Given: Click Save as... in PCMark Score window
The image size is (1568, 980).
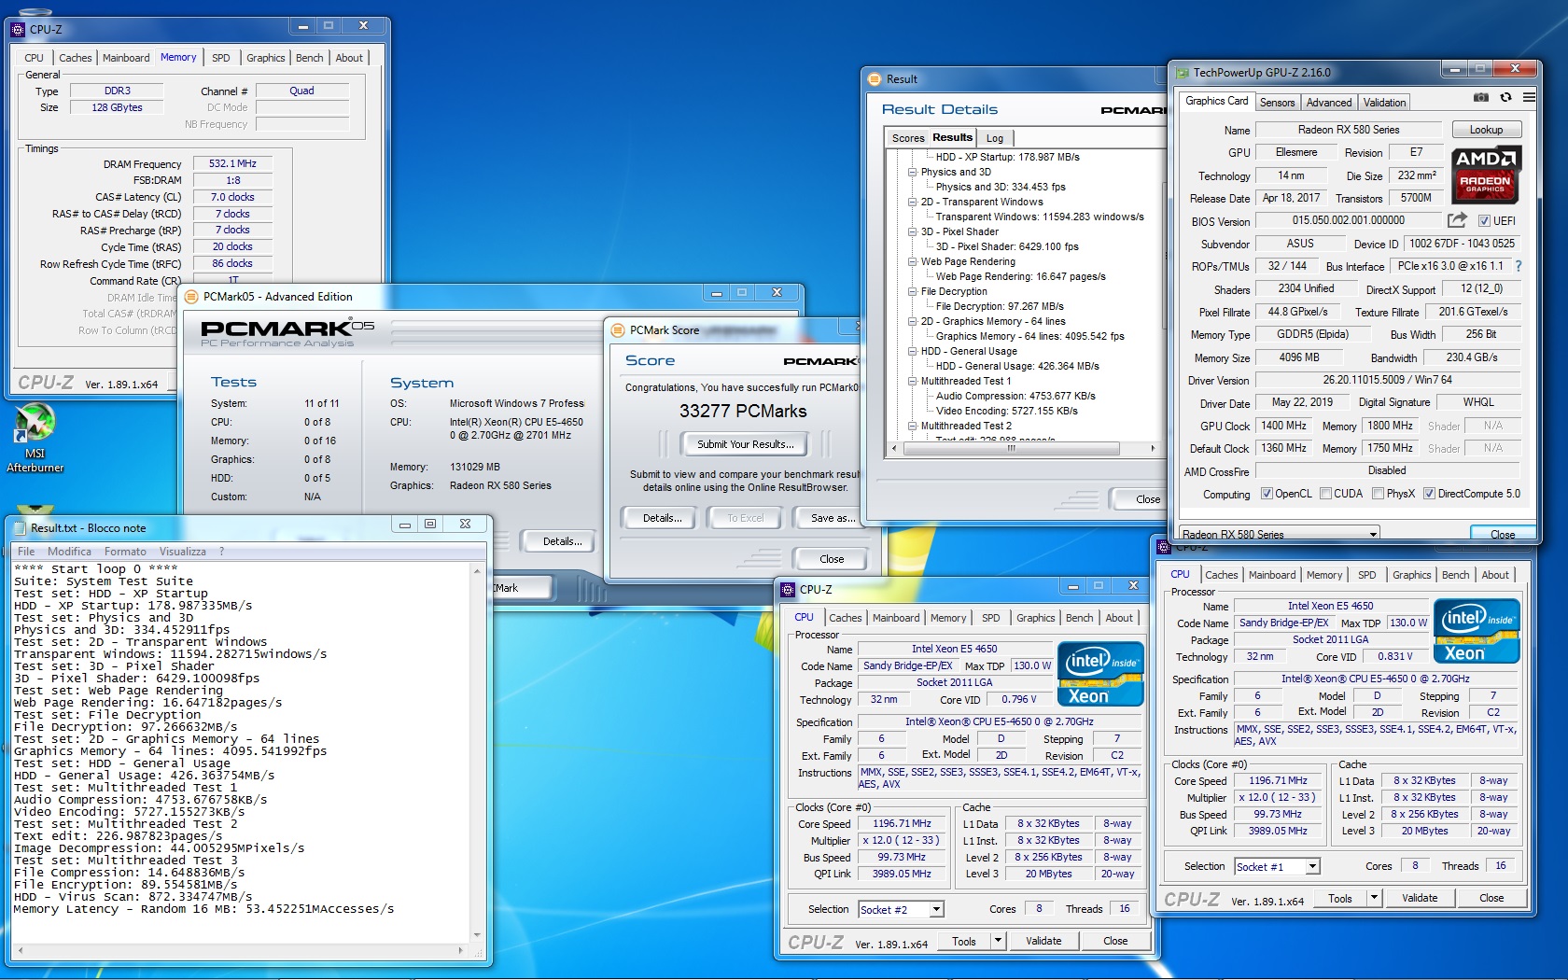Looking at the screenshot, I should click(x=830, y=518).
